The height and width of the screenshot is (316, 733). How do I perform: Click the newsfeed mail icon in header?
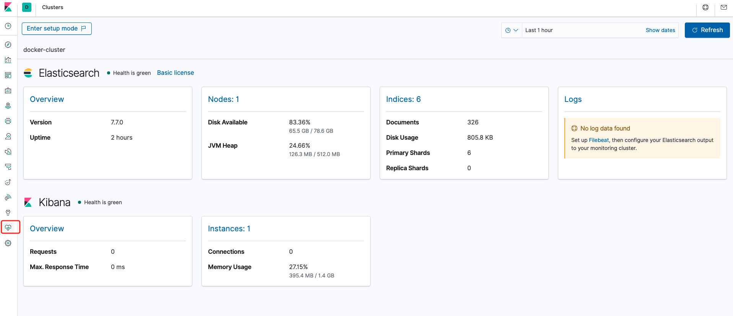724,7
